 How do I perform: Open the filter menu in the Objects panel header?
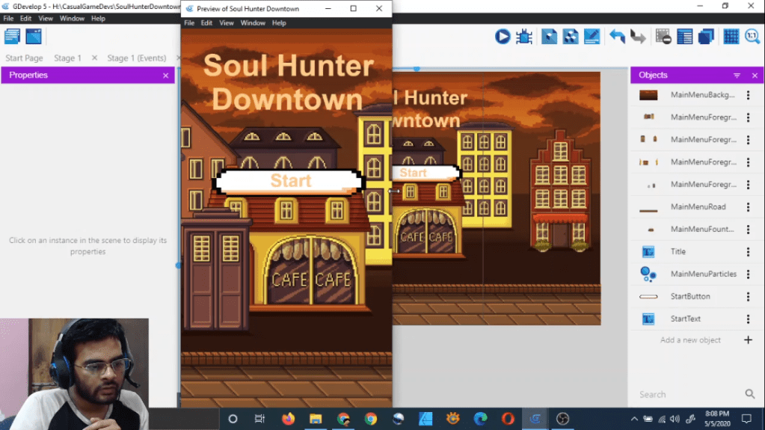[x=737, y=76]
